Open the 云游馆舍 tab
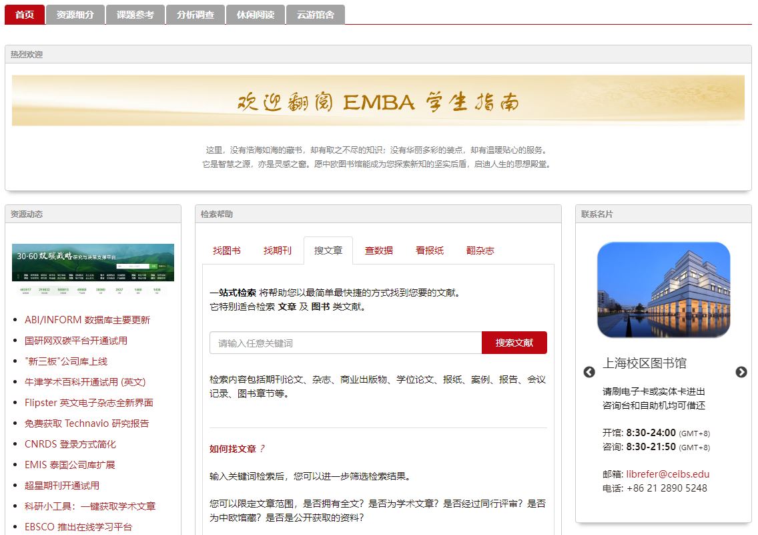This screenshot has height=535, width=758. click(315, 15)
